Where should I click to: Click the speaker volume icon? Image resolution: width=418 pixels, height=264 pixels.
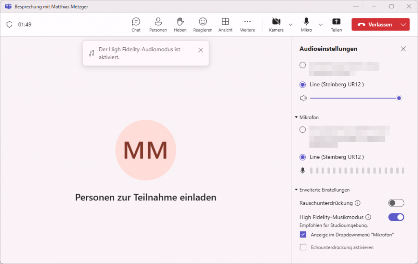point(303,98)
